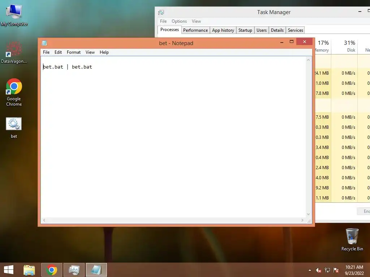Click the Notepad title bar icon
Image resolution: width=370 pixels, height=277 pixels.
tap(44, 43)
